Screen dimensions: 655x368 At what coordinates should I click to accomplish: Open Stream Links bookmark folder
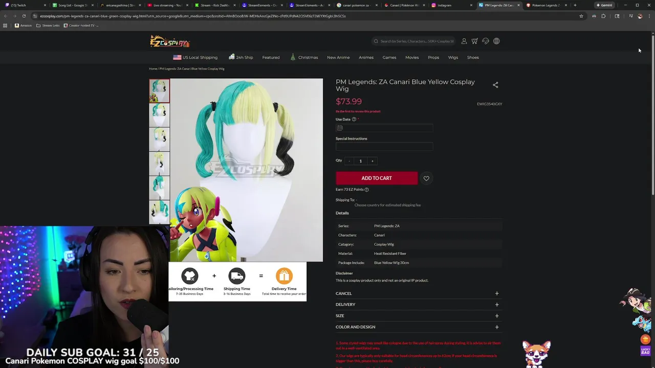coord(48,25)
